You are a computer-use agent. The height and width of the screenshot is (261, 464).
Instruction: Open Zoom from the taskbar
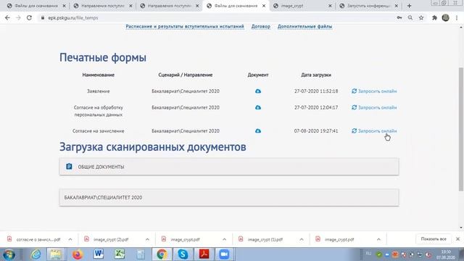pos(224,254)
